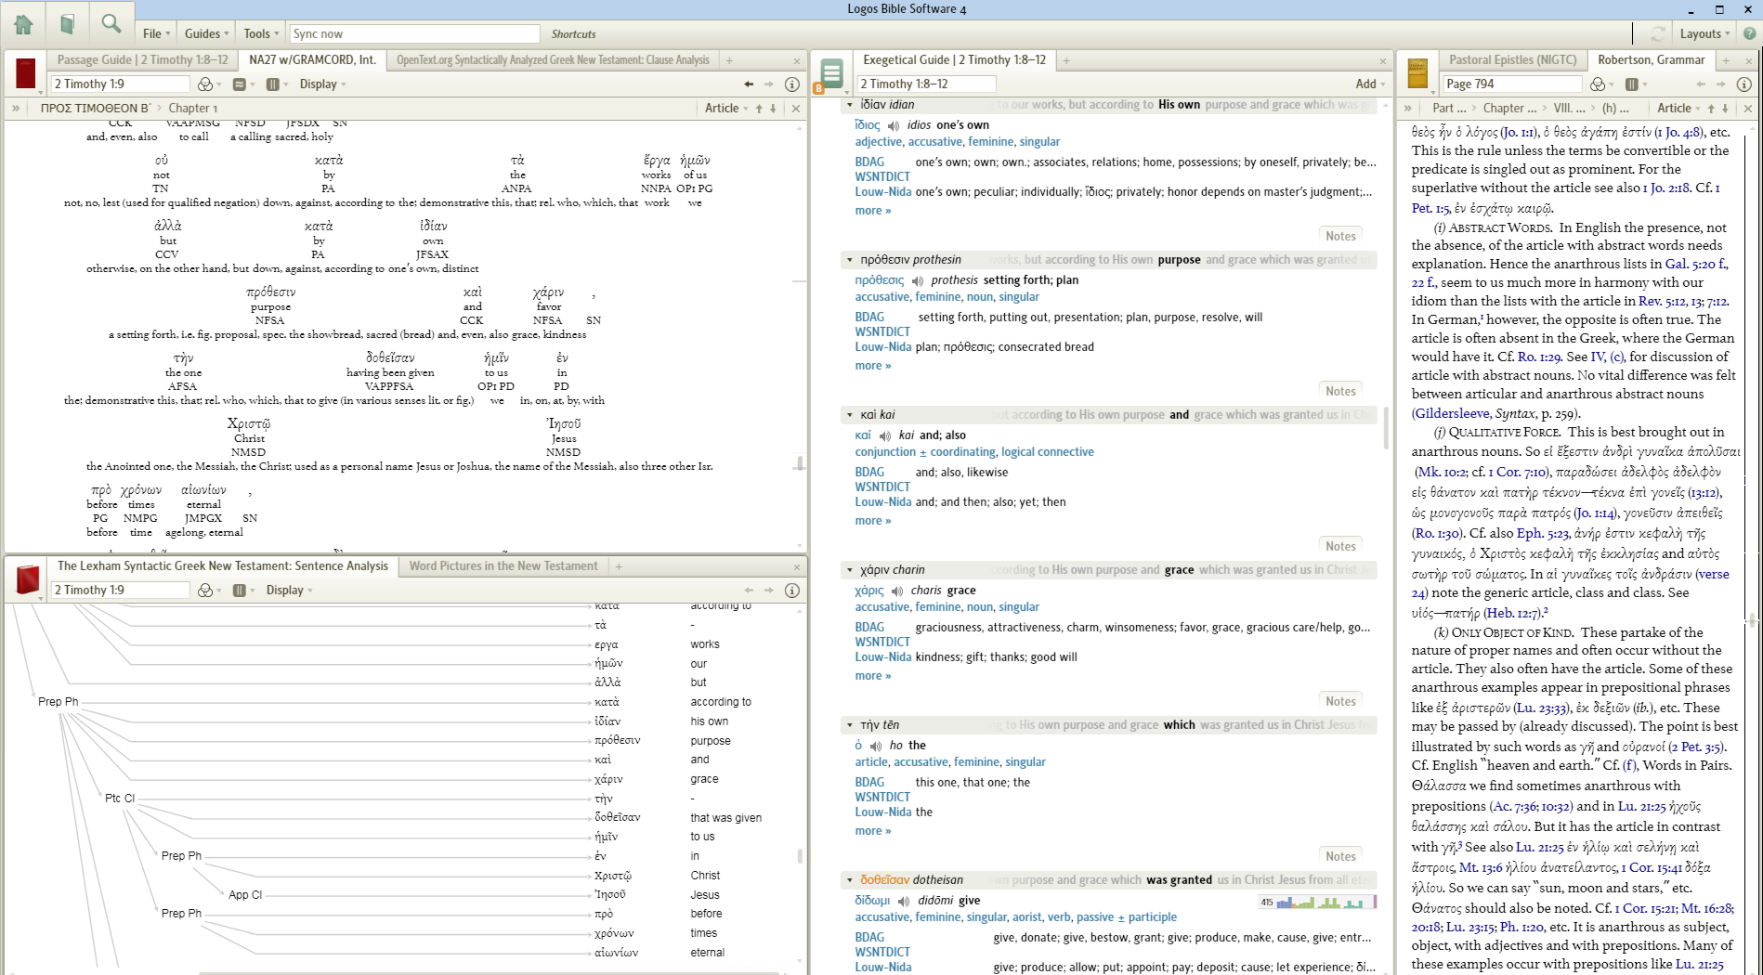Open the Add dropdown in Exegetical Guide
Screen dimensions: 1763x975
pos(1370,84)
